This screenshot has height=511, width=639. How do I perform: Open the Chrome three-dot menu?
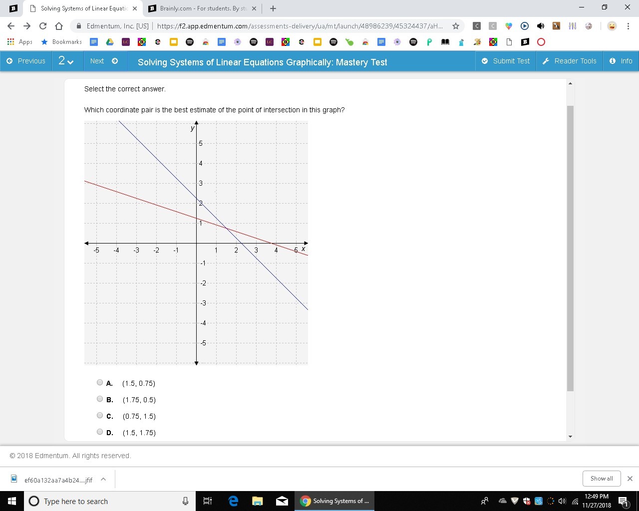pyautogui.click(x=628, y=26)
